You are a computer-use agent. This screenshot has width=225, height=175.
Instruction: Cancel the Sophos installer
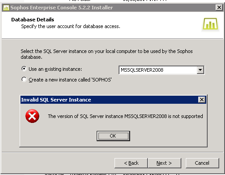tap(202, 163)
